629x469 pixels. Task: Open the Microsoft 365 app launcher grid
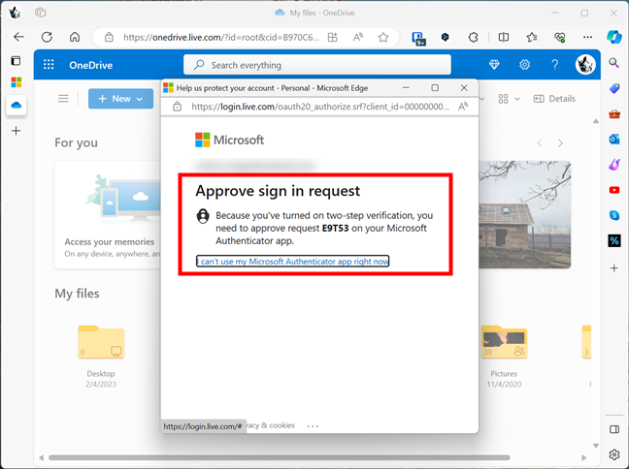tap(49, 65)
